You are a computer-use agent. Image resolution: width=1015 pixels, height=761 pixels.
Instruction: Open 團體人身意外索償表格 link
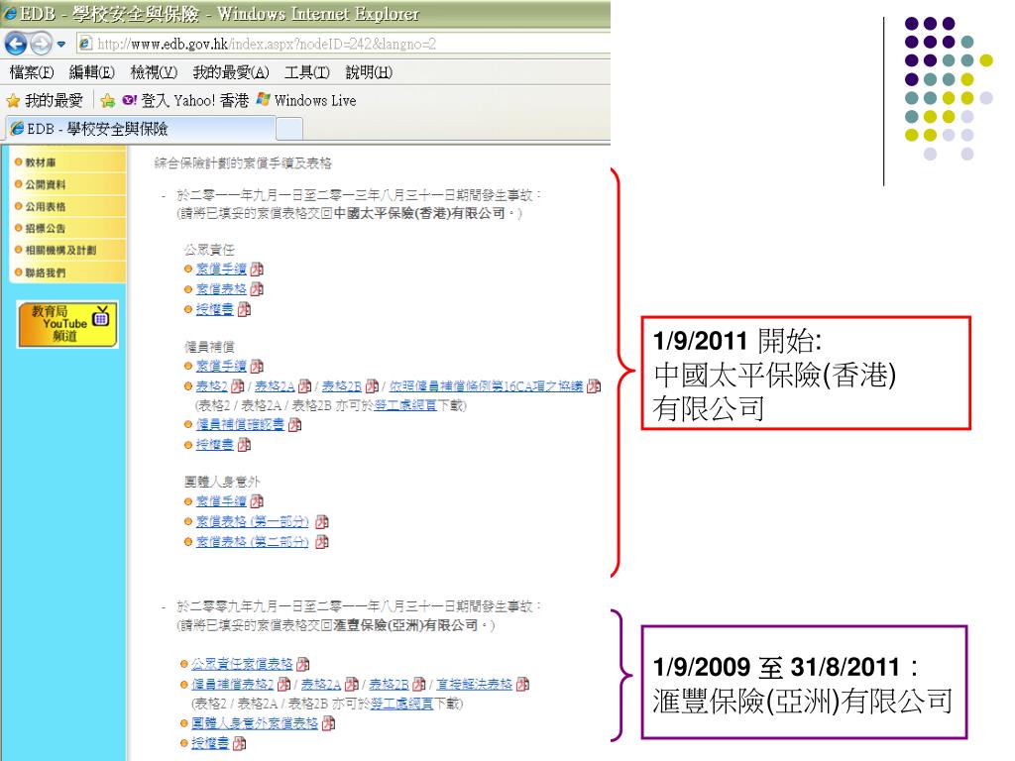point(255,724)
